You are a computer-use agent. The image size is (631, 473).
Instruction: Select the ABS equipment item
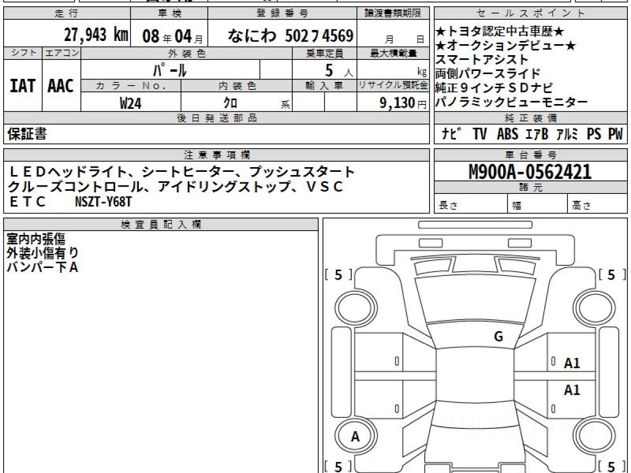(507, 135)
